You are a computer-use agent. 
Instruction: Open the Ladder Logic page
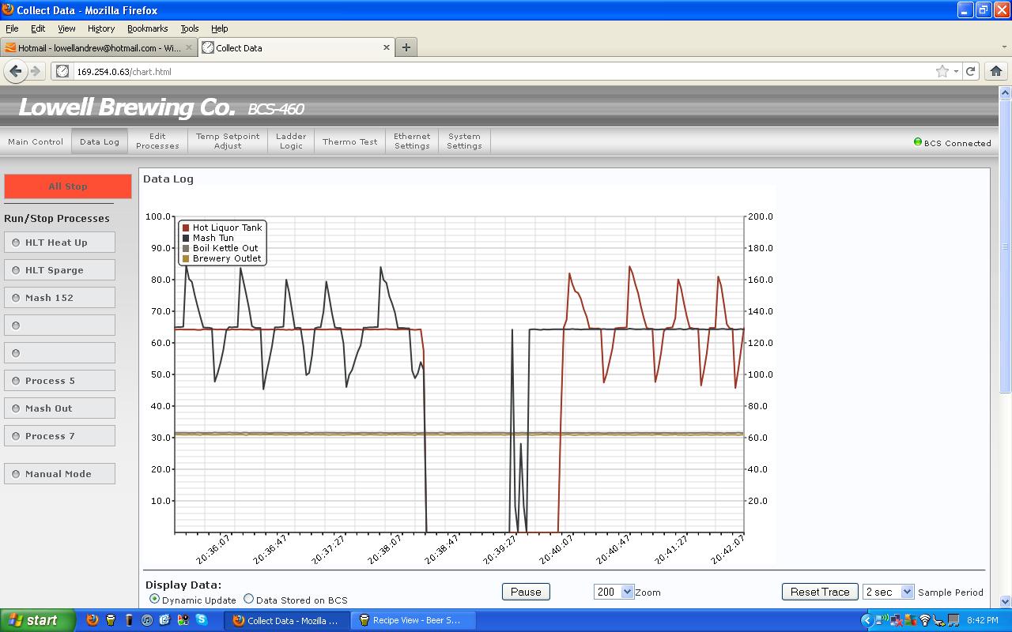tap(291, 141)
